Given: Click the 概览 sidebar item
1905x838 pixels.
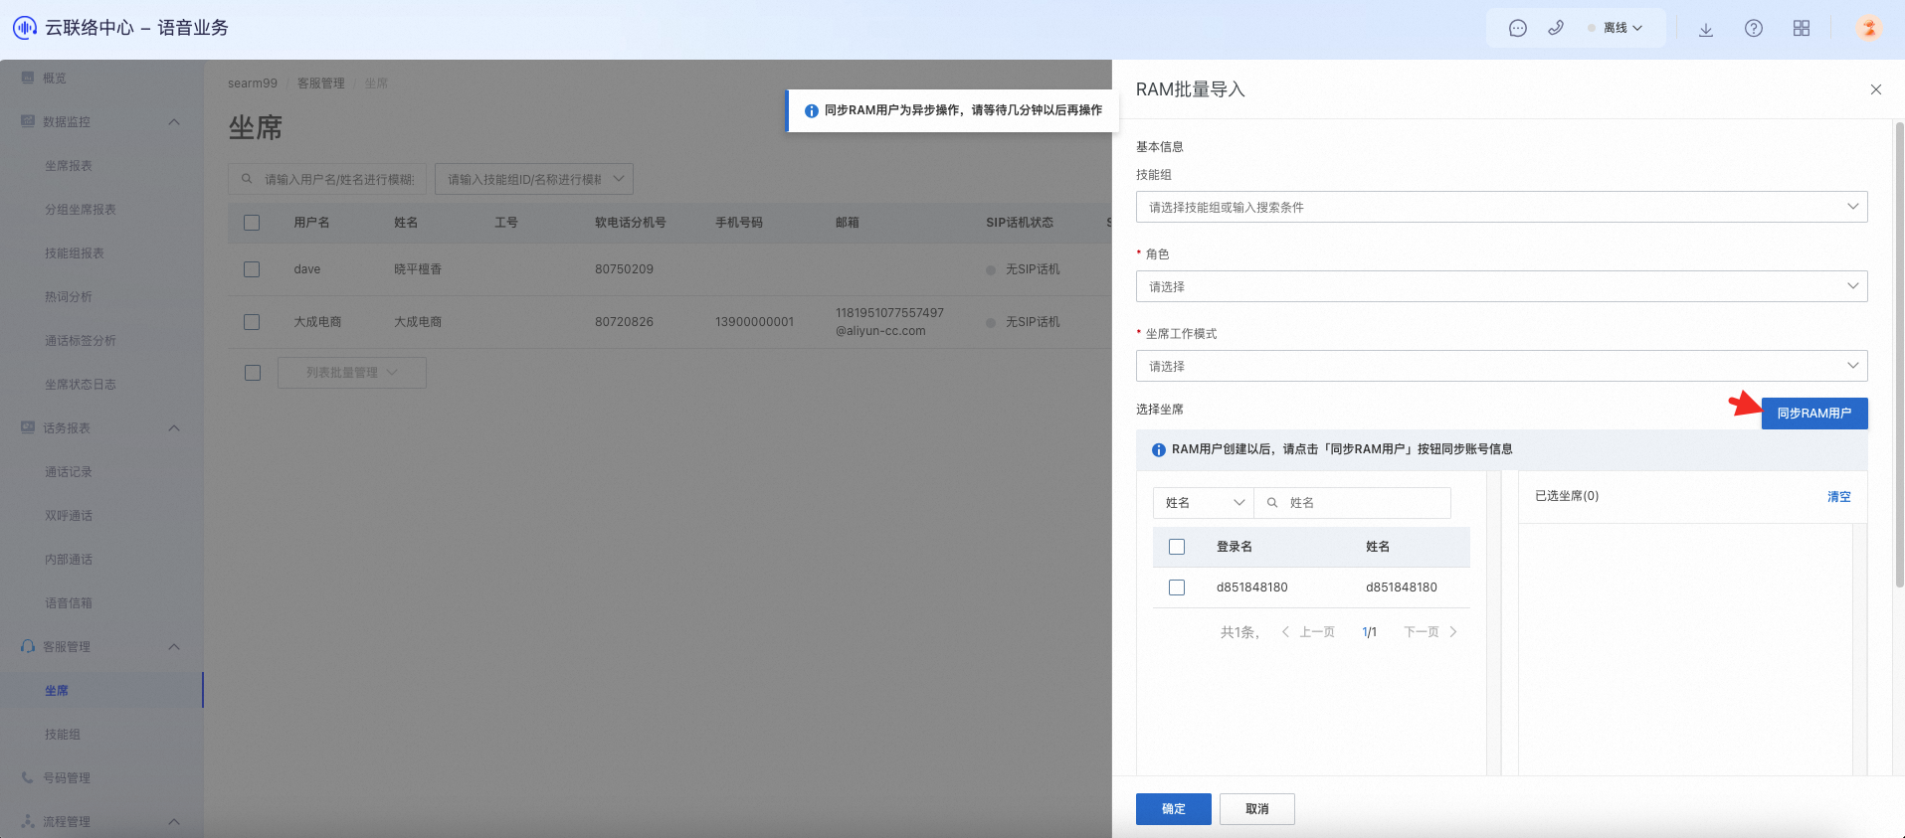Looking at the screenshot, I should tap(55, 78).
